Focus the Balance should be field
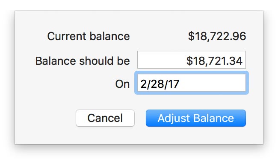This screenshot has width=278, height=162. (x=192, y=60)
